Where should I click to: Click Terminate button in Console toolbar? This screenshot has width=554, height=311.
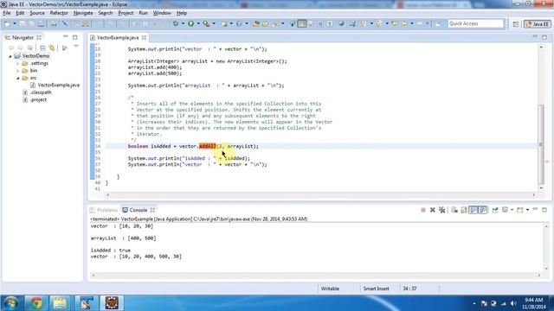[423, 210]
